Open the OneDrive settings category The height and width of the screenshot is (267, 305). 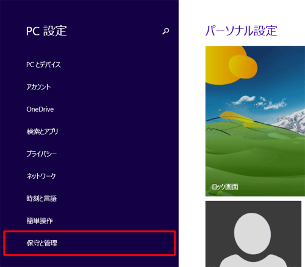(40, 109)
